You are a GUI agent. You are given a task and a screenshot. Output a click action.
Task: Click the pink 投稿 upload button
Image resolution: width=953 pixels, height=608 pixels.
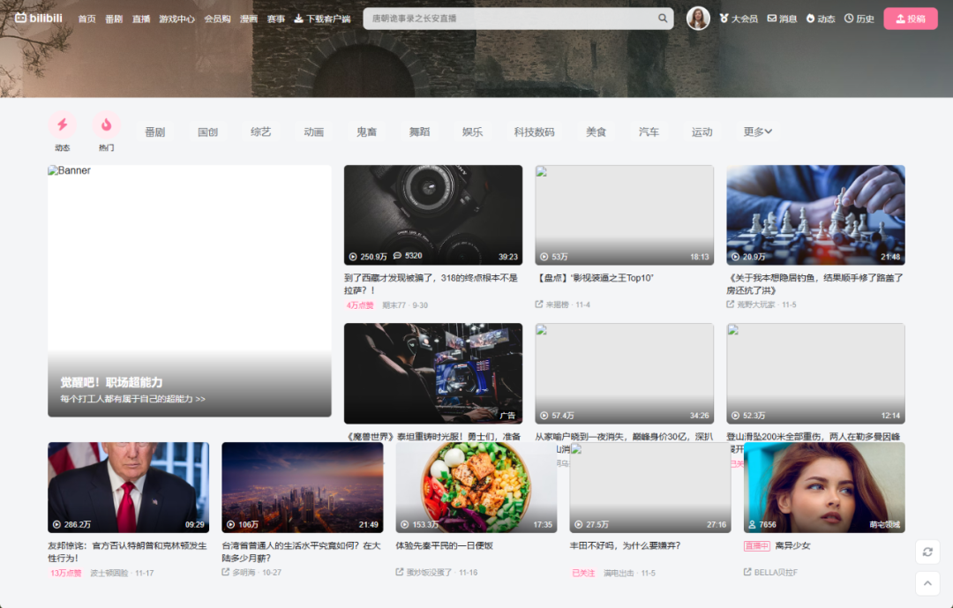coord(910,19)
